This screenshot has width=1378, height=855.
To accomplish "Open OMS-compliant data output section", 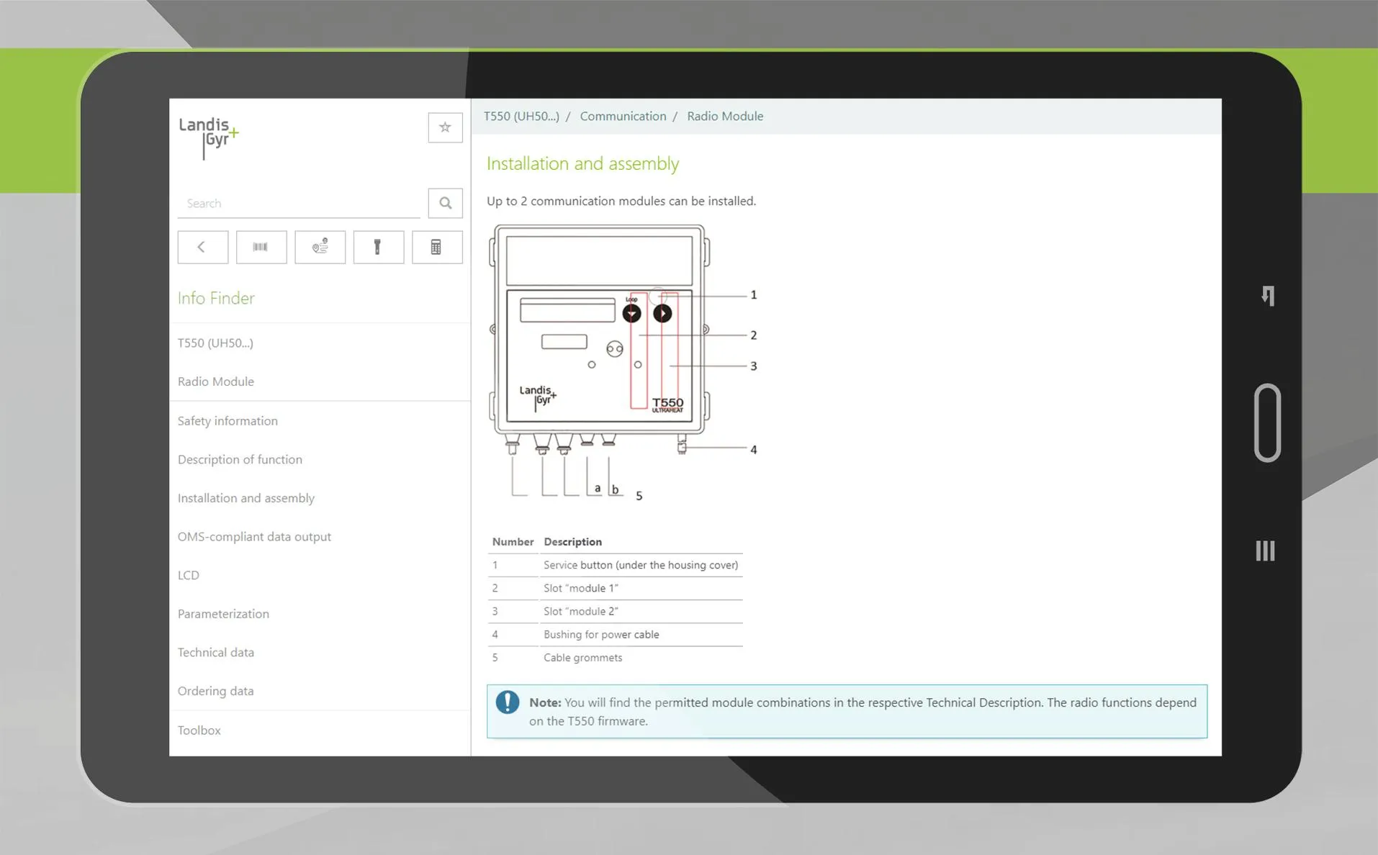I will 254,537.
